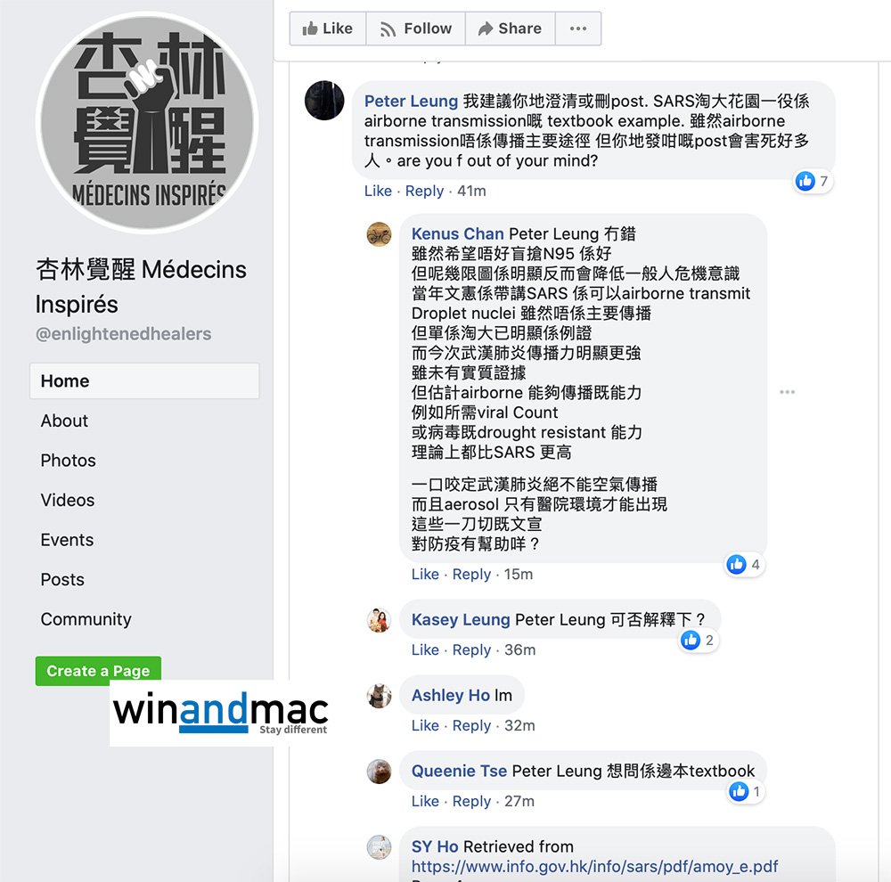891x882 pixels.
Task: Follow the page via Follow button
Action: click(x=416, y=29)
